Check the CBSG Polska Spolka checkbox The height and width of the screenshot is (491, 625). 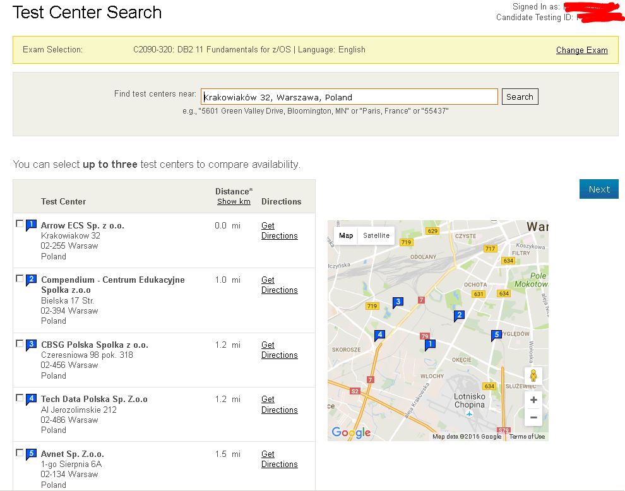coord(19,343)
